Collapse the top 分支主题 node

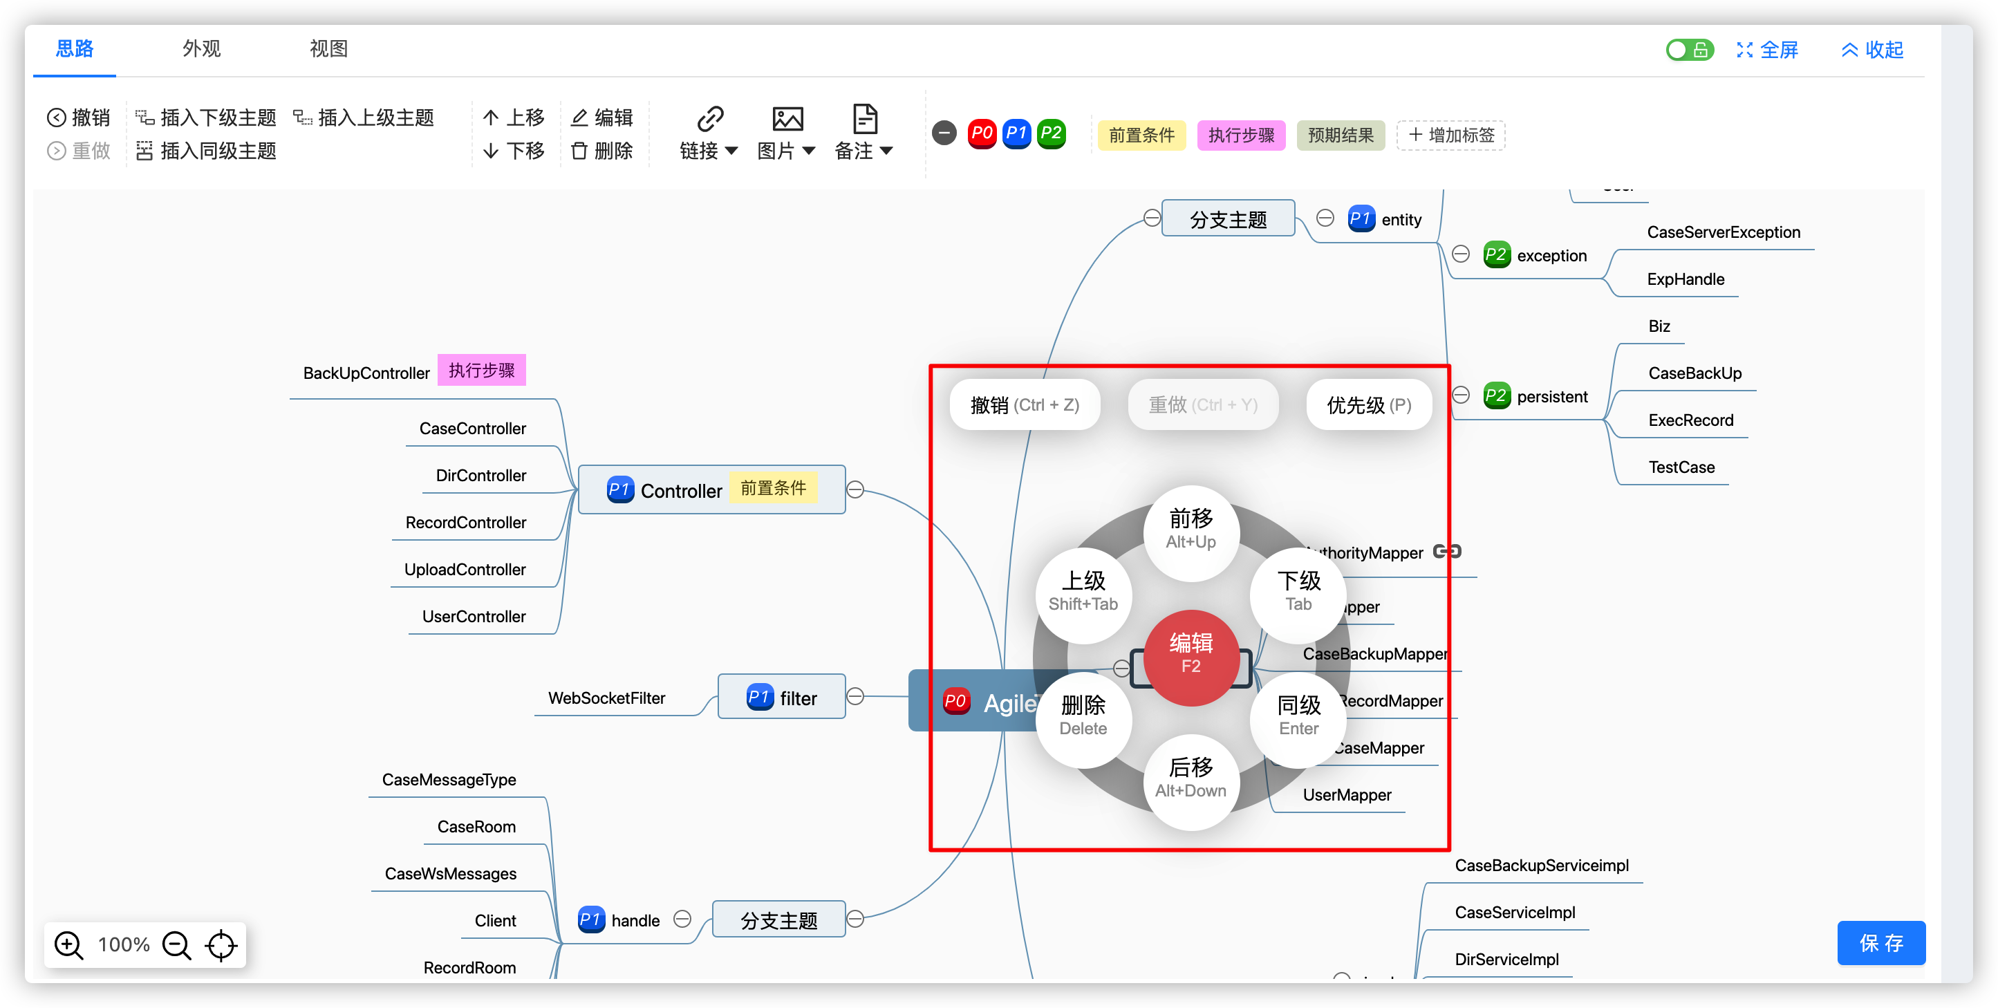[x=1152, y=218]
